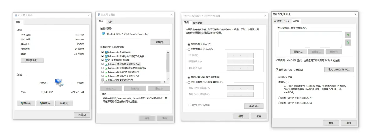Image resolution: width=373 pixels, height=134 pixels.
Task: Click items list scroll-up arrow
Action: click(168, 52)
